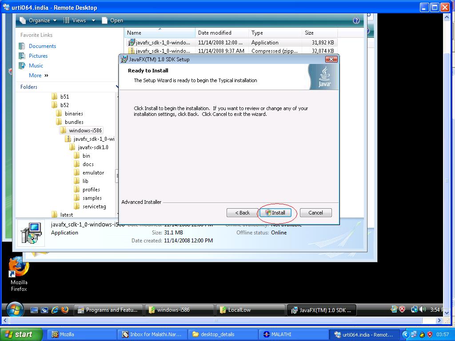Cancel the JavaFX SDK setup
The width and height of the screenshot is (455, 341).
[x=315, y=213]
